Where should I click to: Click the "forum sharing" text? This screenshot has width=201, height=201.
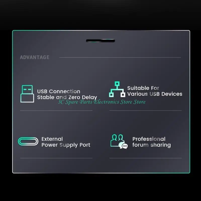click(152, 145)
